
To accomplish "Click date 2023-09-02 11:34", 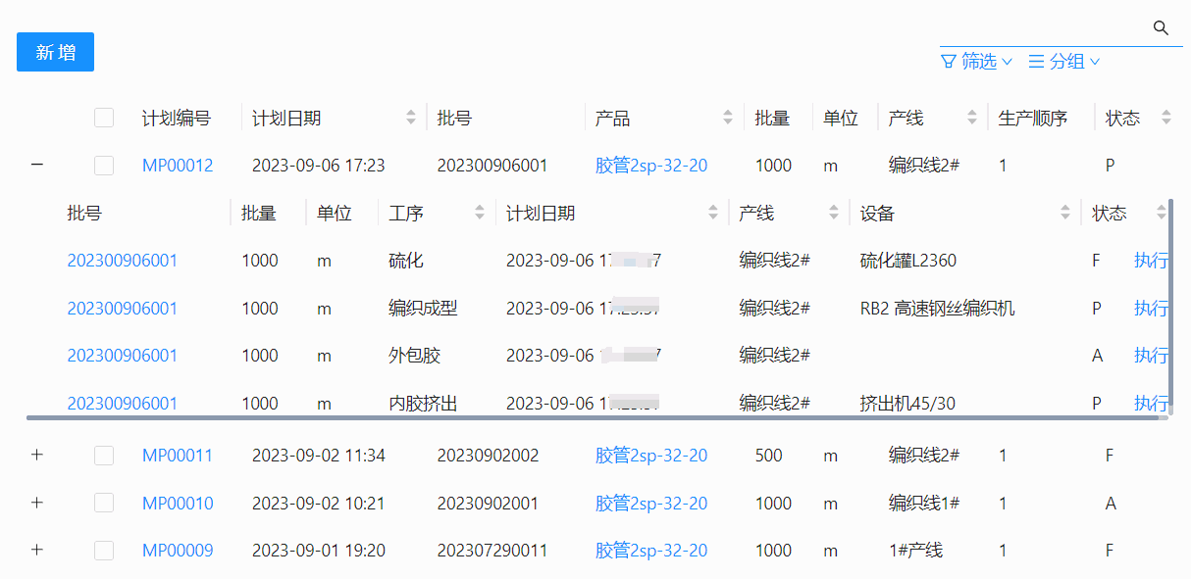I will coord(319,456).
